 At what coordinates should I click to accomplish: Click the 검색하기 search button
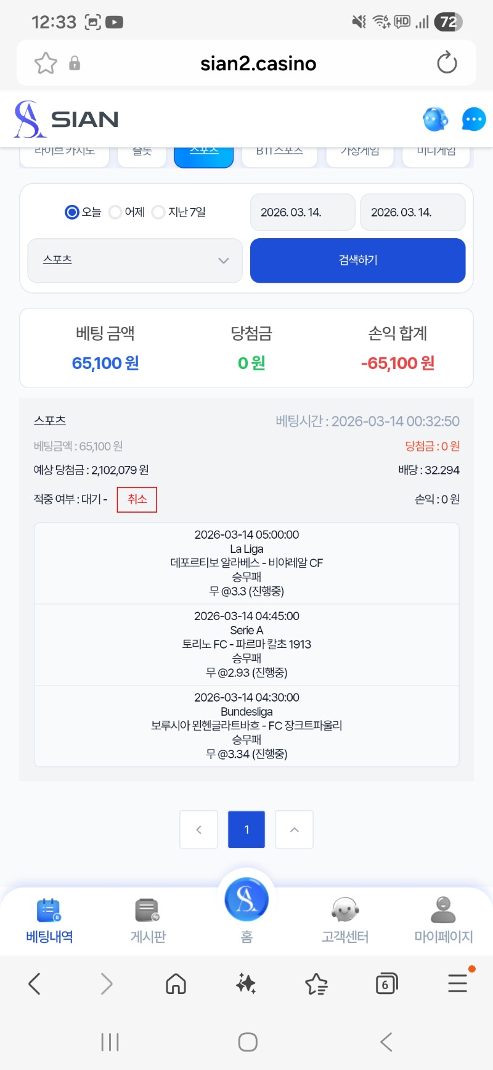pos(357,260)
